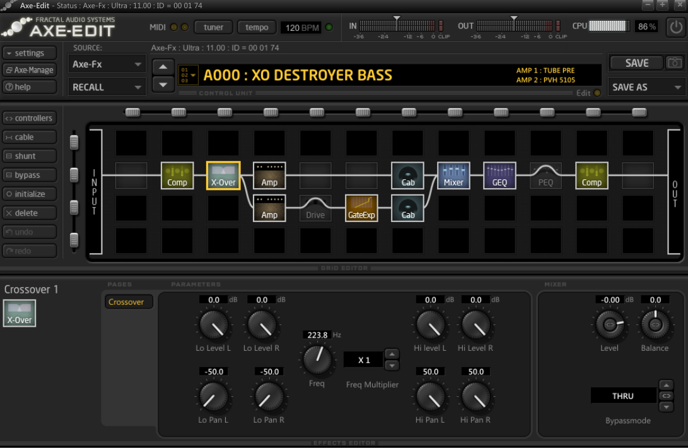Click the GateExp block in the grid
Image resolution: width=688 pixels, height=448 pixels.
tap(361, 208)
